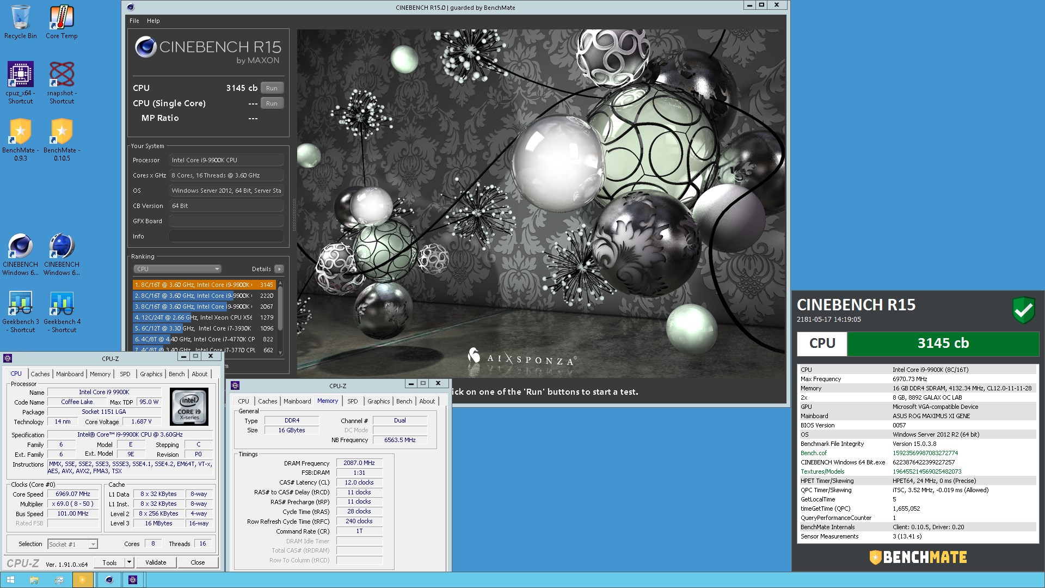1045x588 pixels.
Task: Select ranking entry scoring 2220
Action: 204,296
